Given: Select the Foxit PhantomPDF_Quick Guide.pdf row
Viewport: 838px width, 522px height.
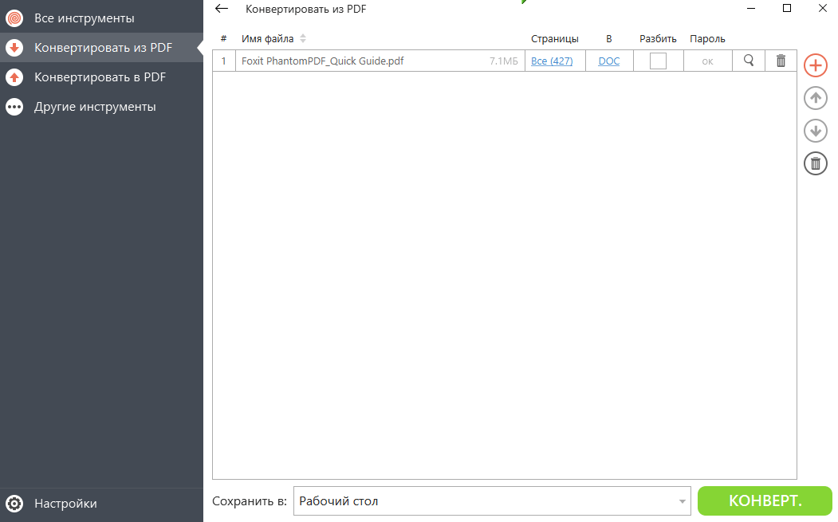Looking at the screenshot, I should point(505,61).
